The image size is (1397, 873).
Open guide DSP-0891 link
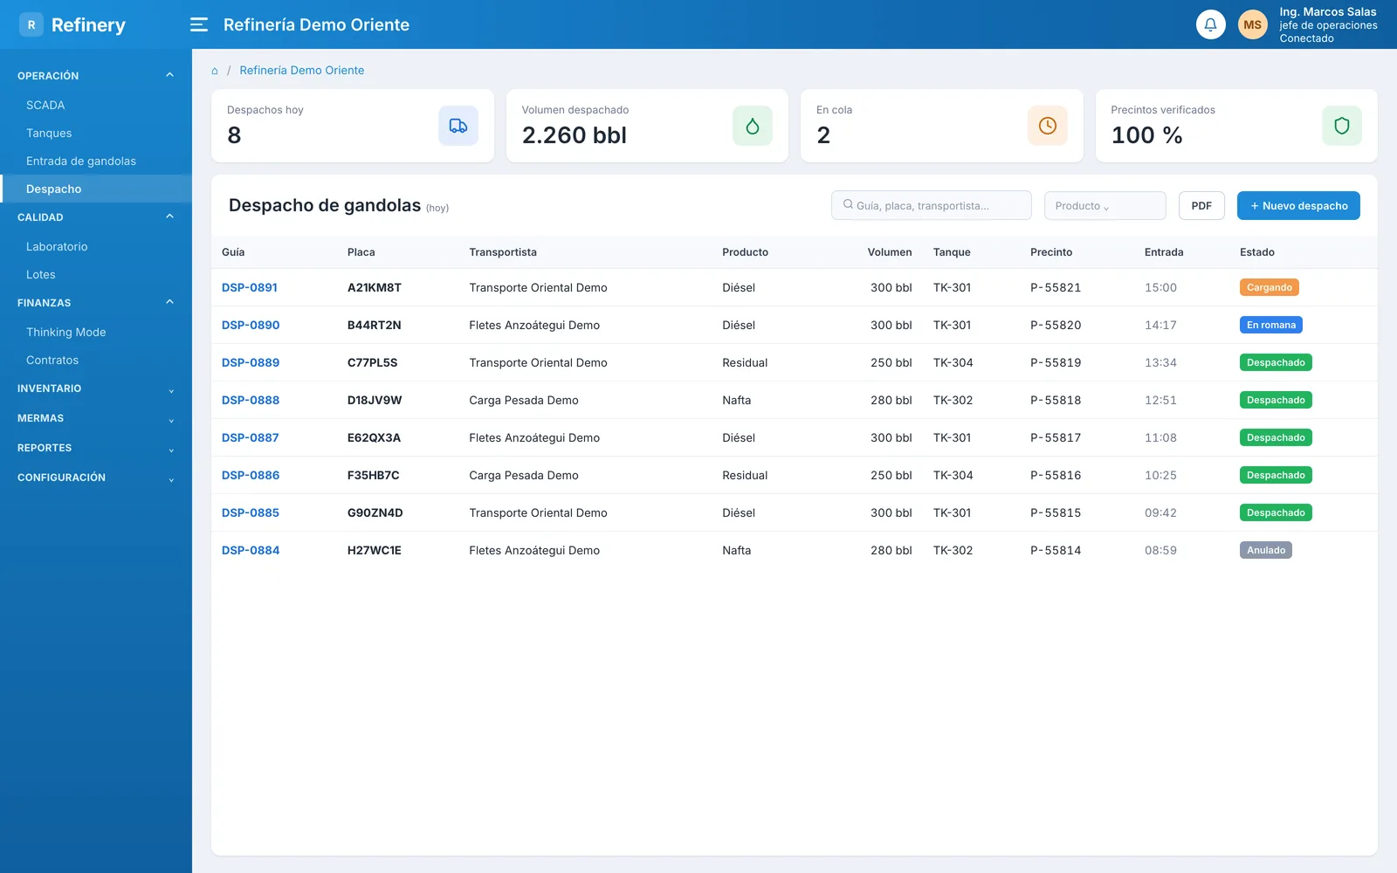[x=250, y=287]
